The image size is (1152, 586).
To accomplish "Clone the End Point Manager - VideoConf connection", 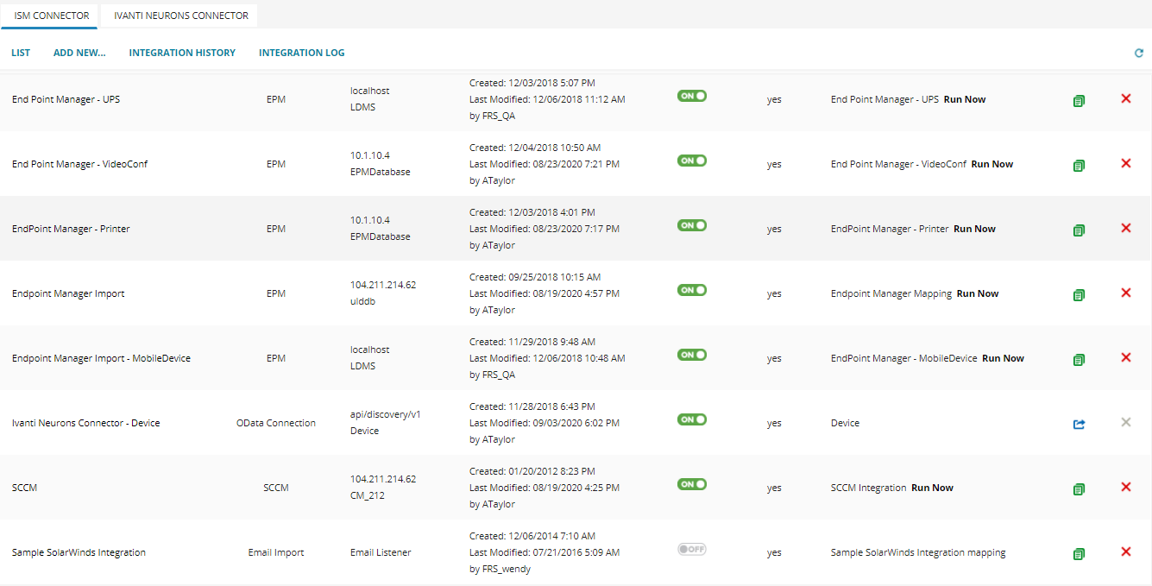I will pyautogui.click(x=1079, y=166).
